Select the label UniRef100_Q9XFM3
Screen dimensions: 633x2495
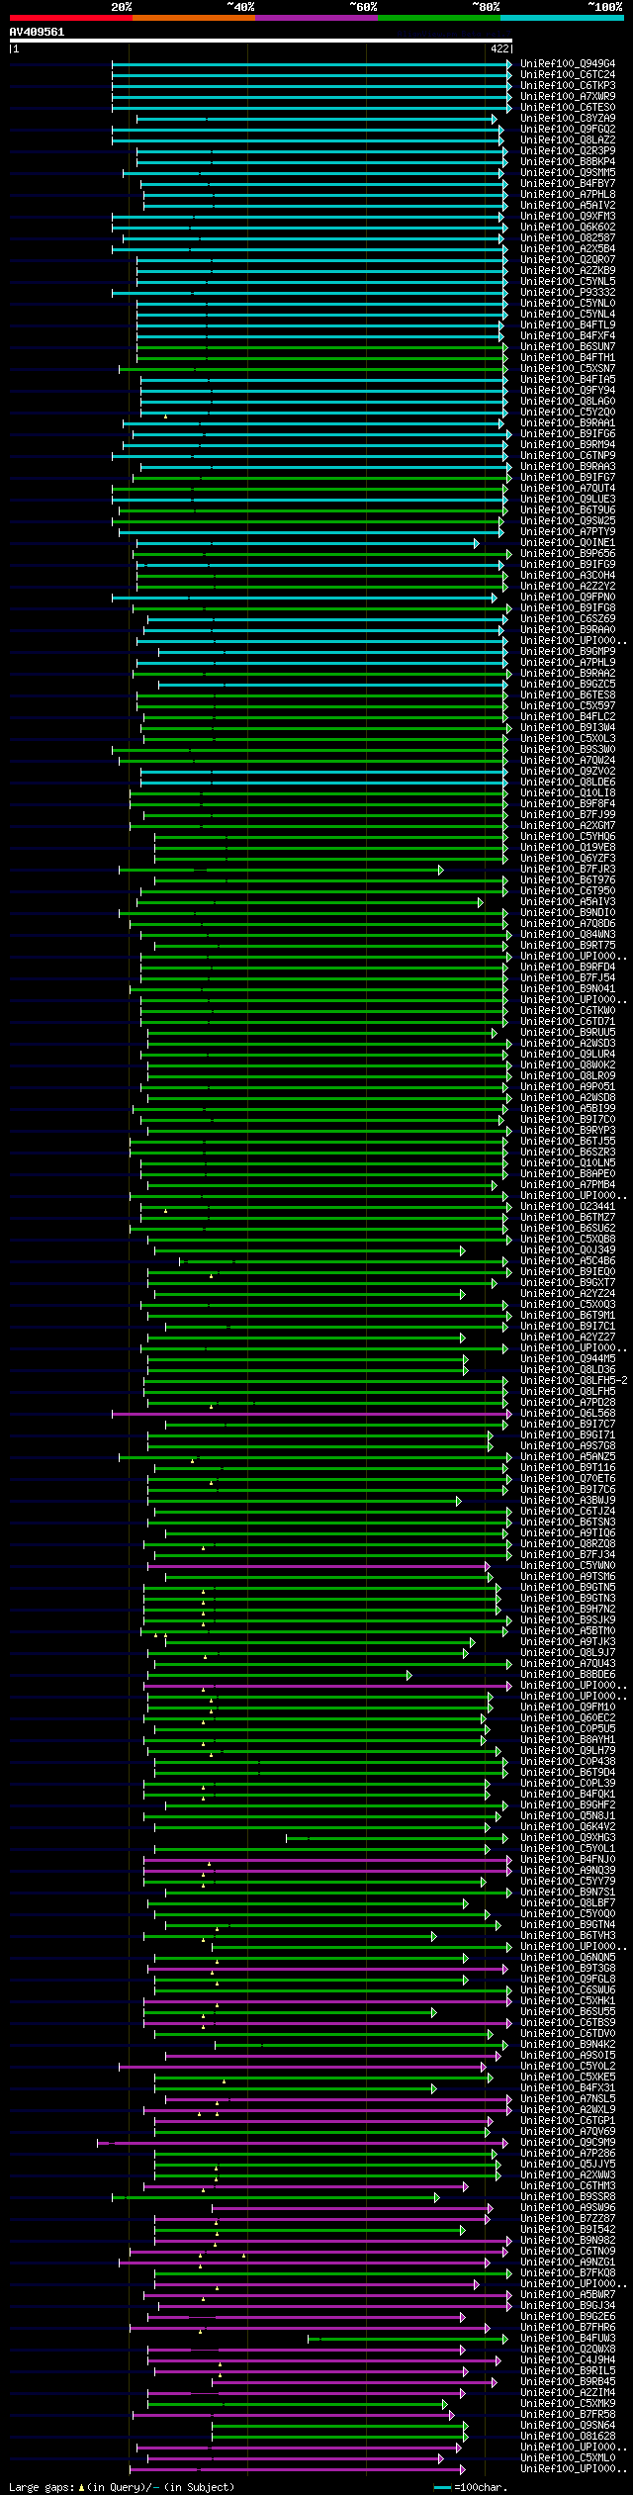[568, 217]
